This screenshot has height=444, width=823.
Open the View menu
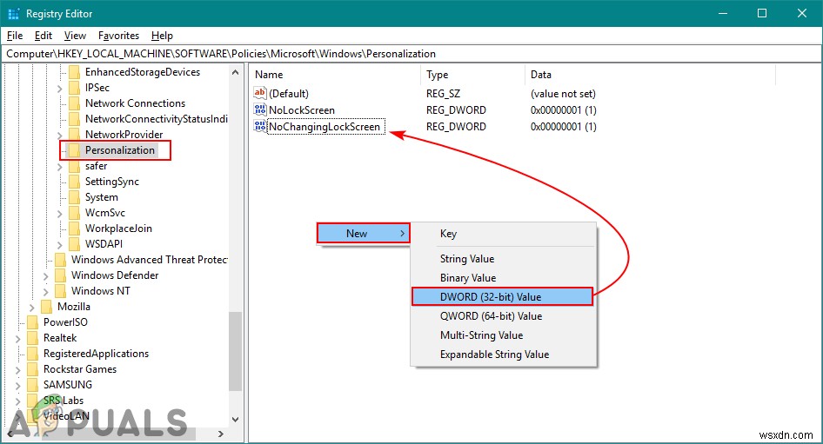click(x=75, y=36)
